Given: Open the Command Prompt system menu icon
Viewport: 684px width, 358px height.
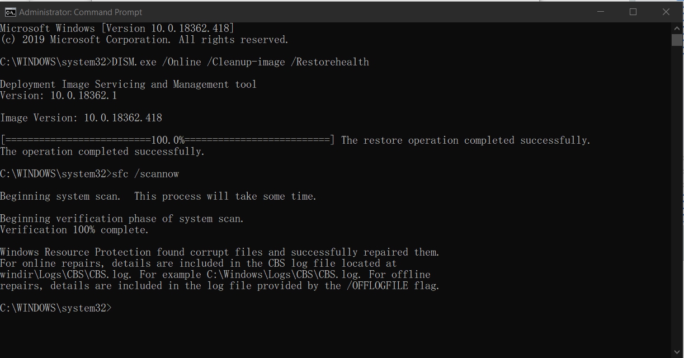Looking at the screenshot, I should pyautogui.click(x=10, y=12).
